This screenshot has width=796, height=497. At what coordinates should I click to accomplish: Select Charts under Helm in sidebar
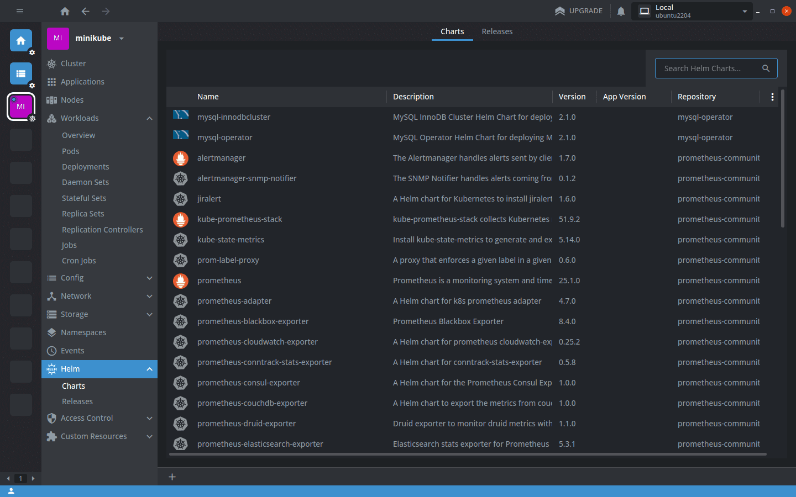74,386
